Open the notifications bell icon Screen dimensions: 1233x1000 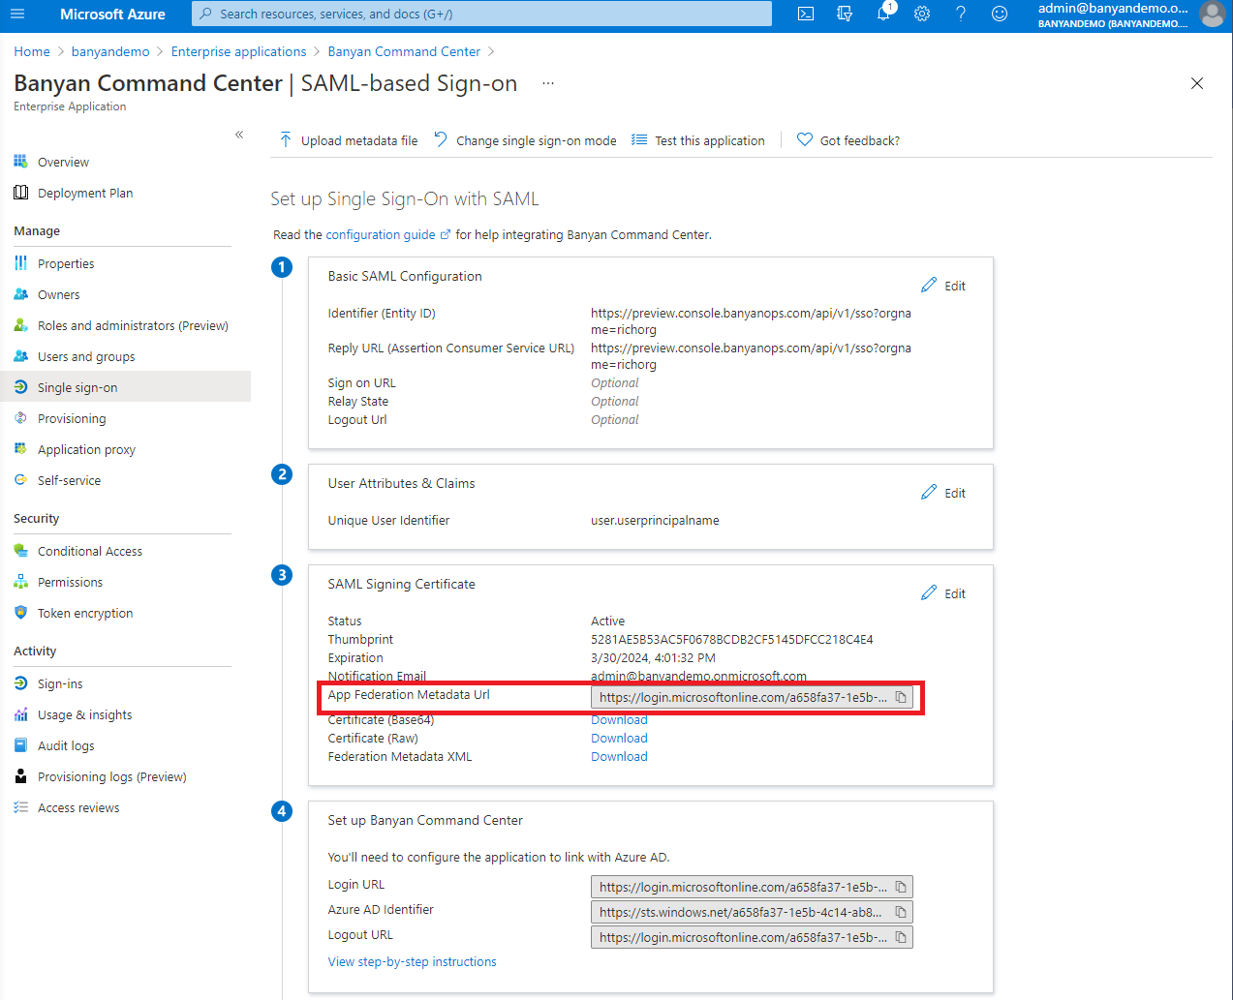[883, 14]
